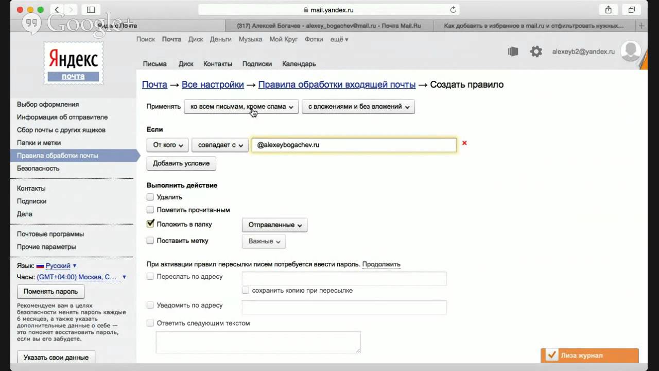Click the Яндекс Почта logo
This screenshot has height=371, width=659.
[73, 63]
